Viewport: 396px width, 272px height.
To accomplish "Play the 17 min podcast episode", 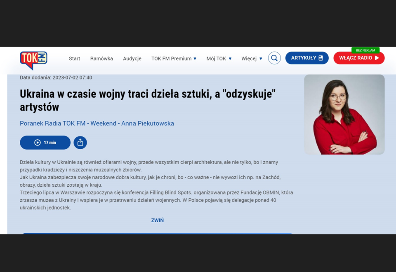I will pos(45,143).
